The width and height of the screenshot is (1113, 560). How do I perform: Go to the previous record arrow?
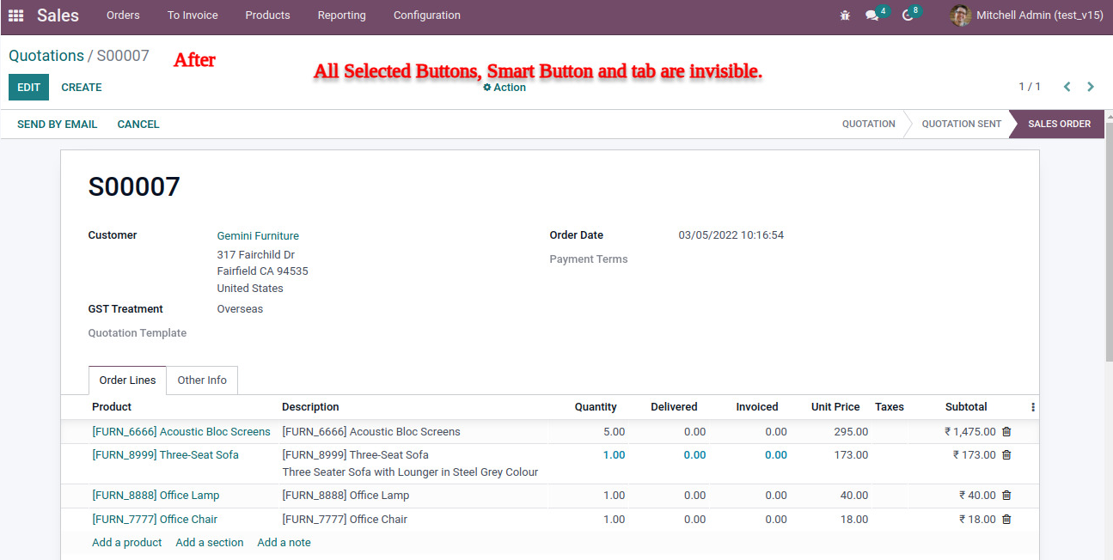click(x=1067, y=87)
